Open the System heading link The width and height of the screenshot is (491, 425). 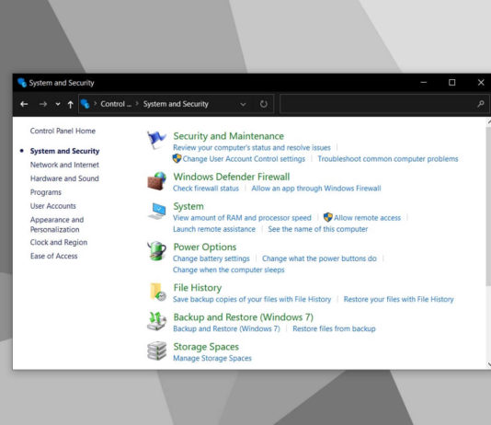pyautogui.click(x=188, y=206)
